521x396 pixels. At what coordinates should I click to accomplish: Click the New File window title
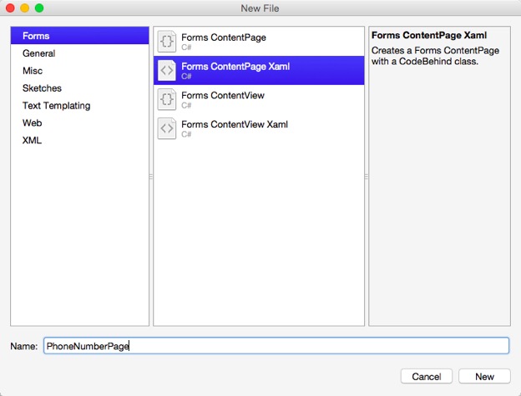pyautogui.click(x=260, y=8)
